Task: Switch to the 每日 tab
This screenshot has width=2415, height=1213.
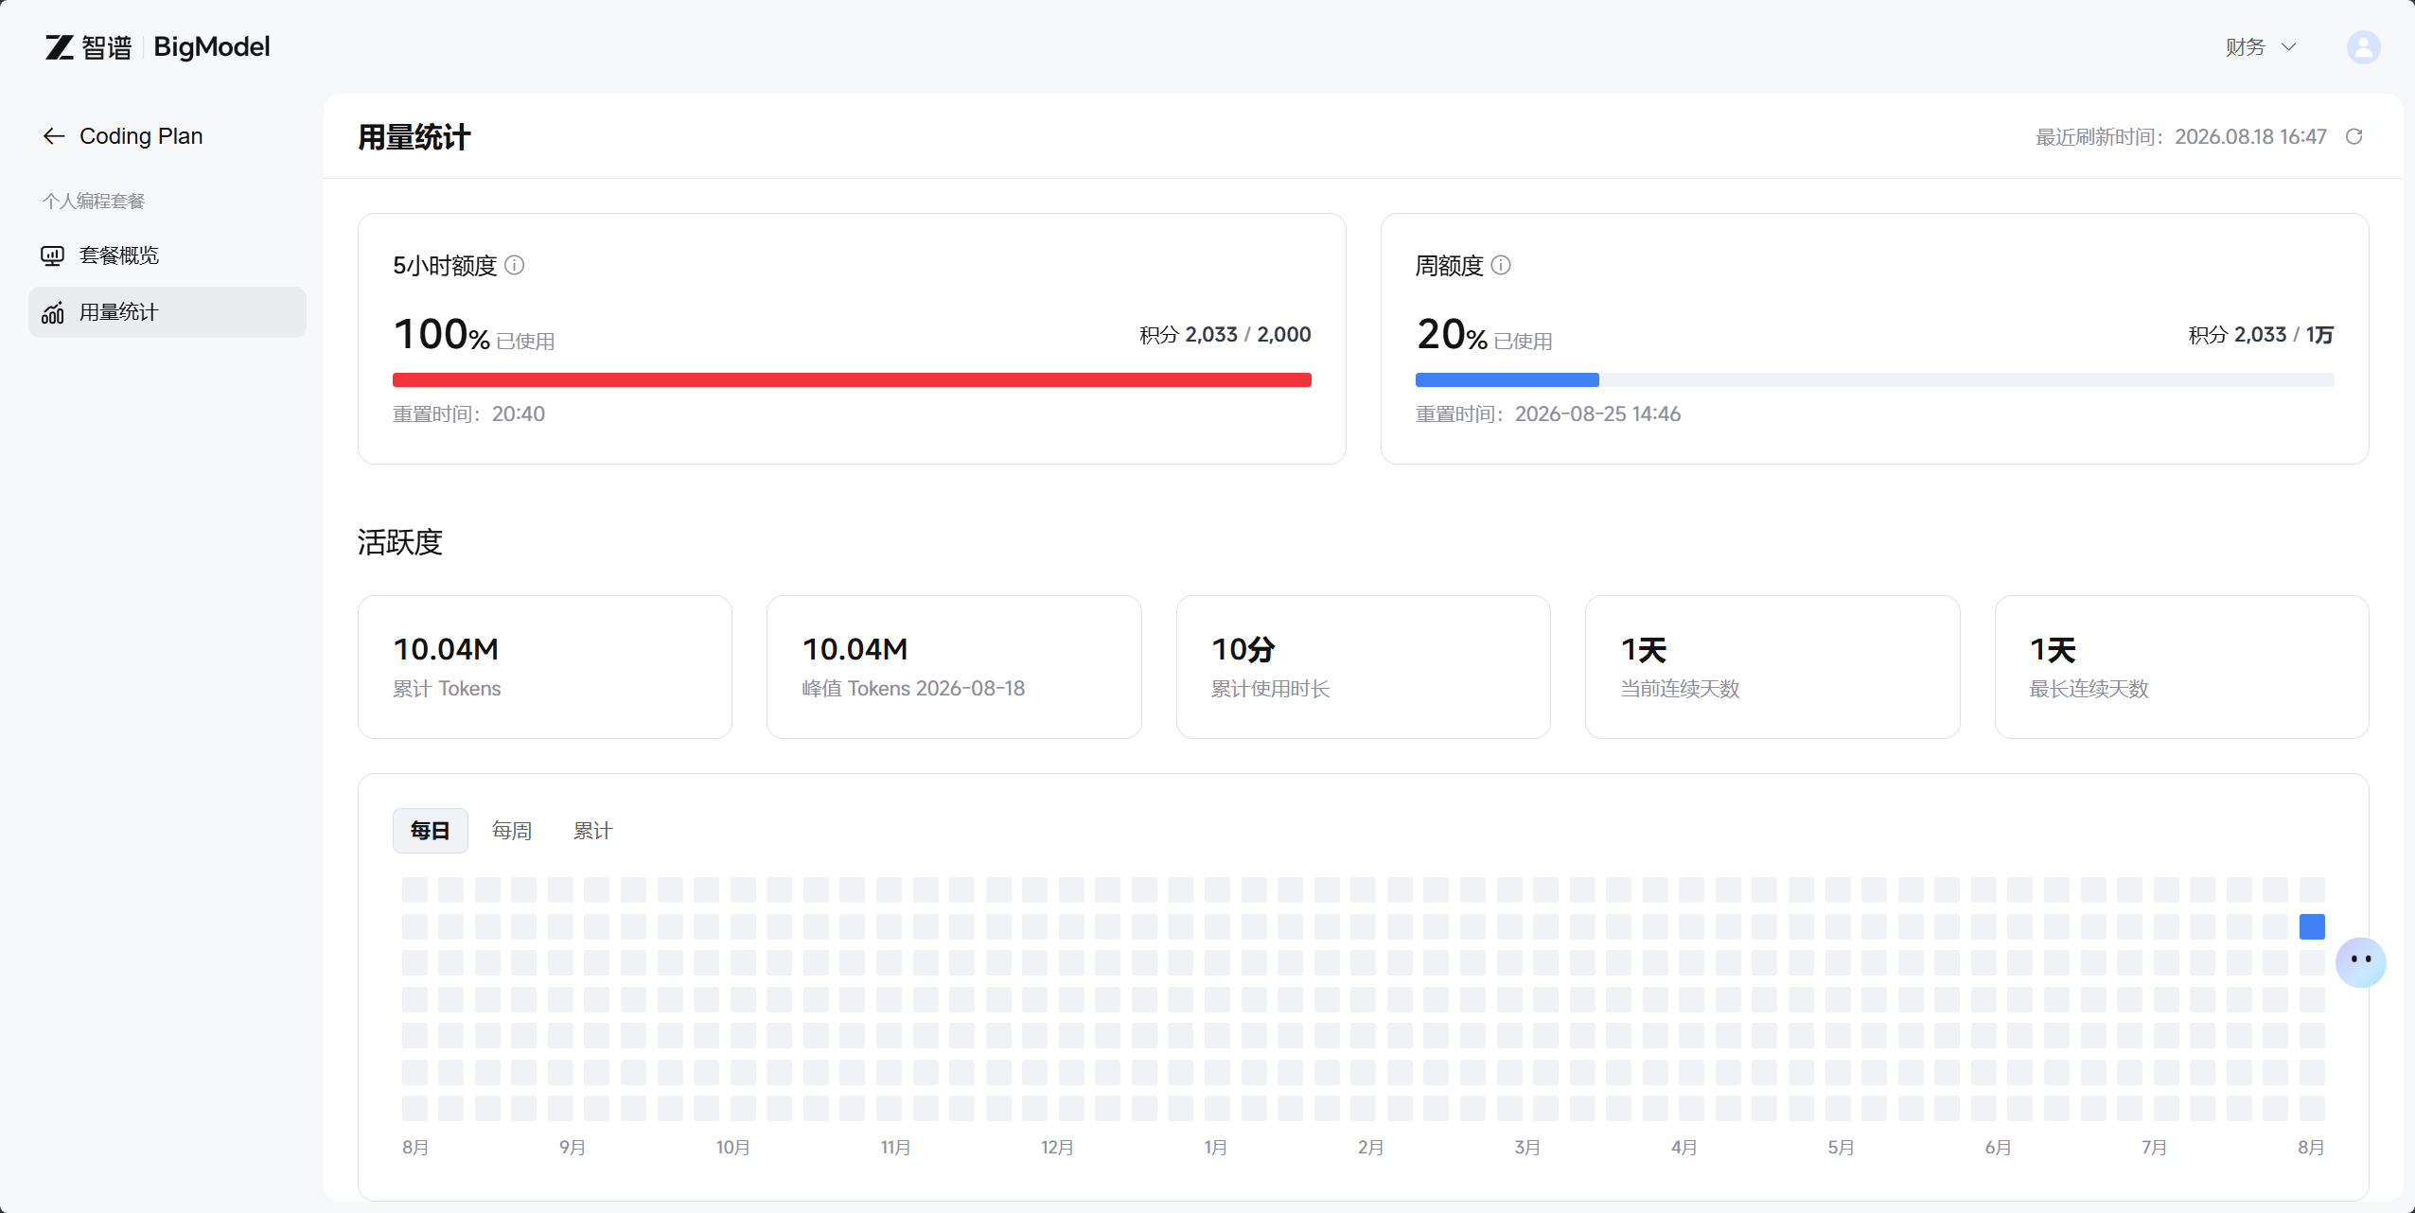Action: click(x=431, y=831)
